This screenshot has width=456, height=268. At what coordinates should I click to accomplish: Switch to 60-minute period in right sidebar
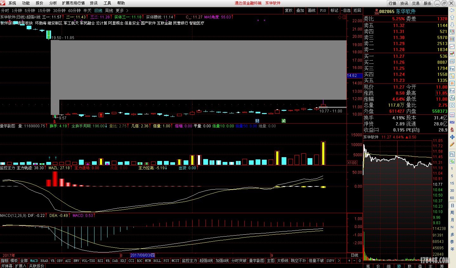click(452, 198)
